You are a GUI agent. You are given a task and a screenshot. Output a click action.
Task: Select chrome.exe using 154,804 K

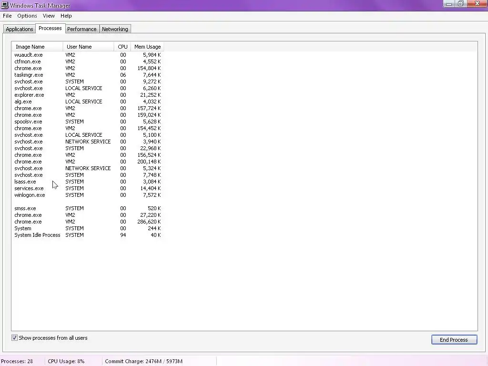coord(88,68)
